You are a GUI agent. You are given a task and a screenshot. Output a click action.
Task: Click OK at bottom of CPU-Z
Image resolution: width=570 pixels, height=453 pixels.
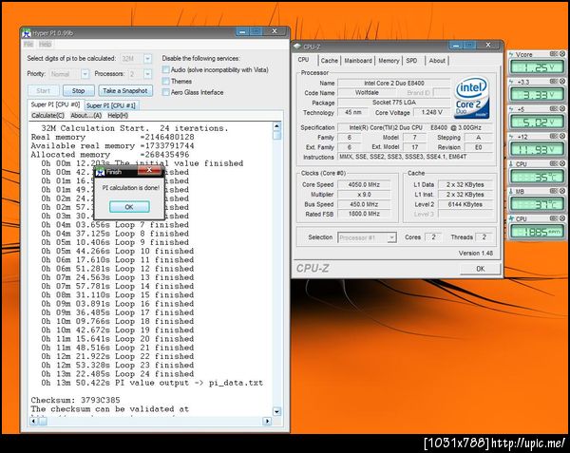(480, 269)
